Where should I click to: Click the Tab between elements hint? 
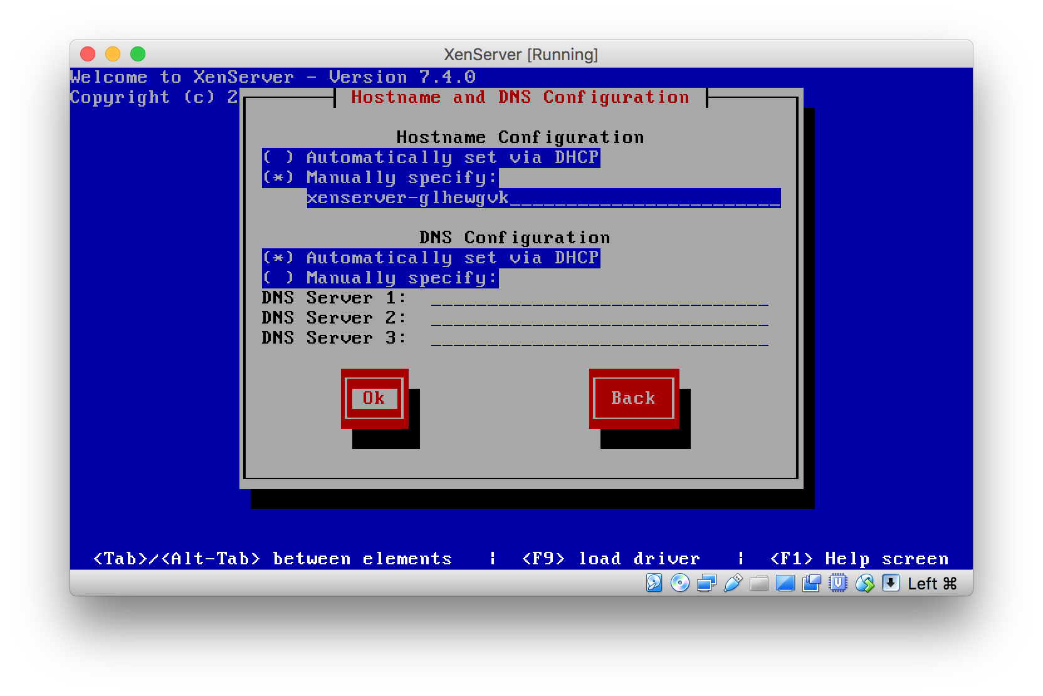coord(273,559)
